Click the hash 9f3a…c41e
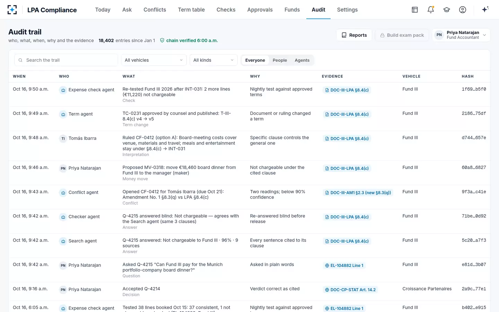 (474, 192)
